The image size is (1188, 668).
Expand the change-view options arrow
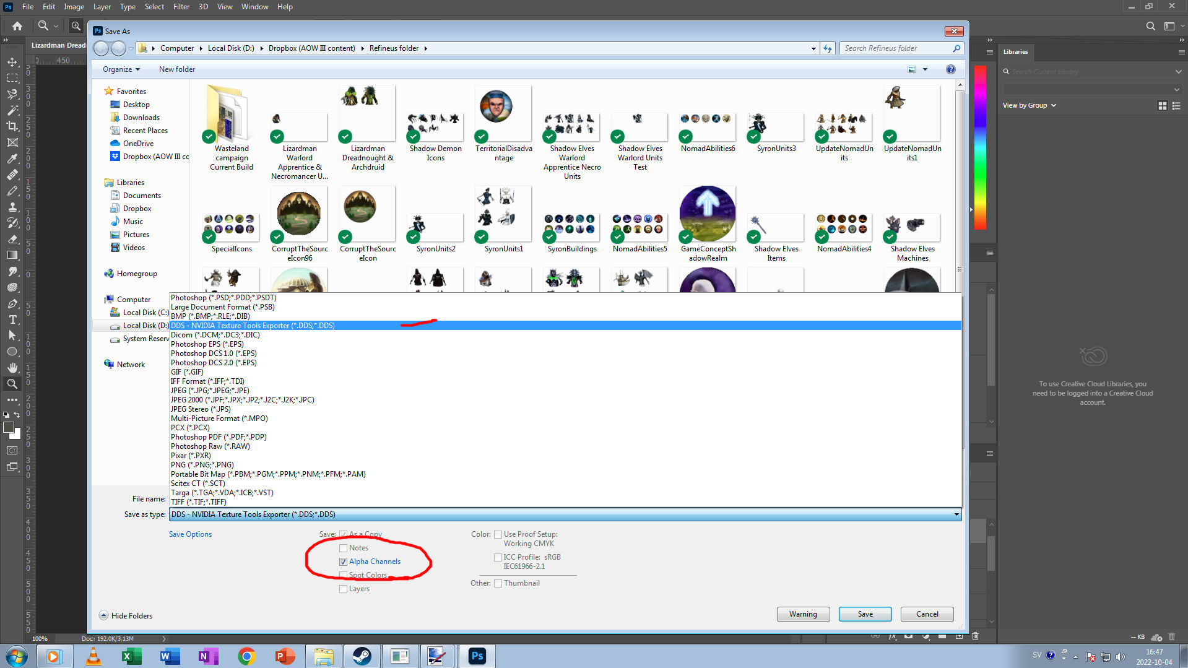(926, 69)
